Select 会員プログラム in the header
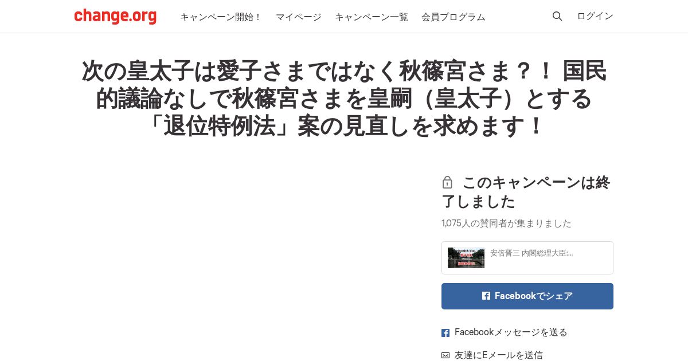 [x=454, y=17]
